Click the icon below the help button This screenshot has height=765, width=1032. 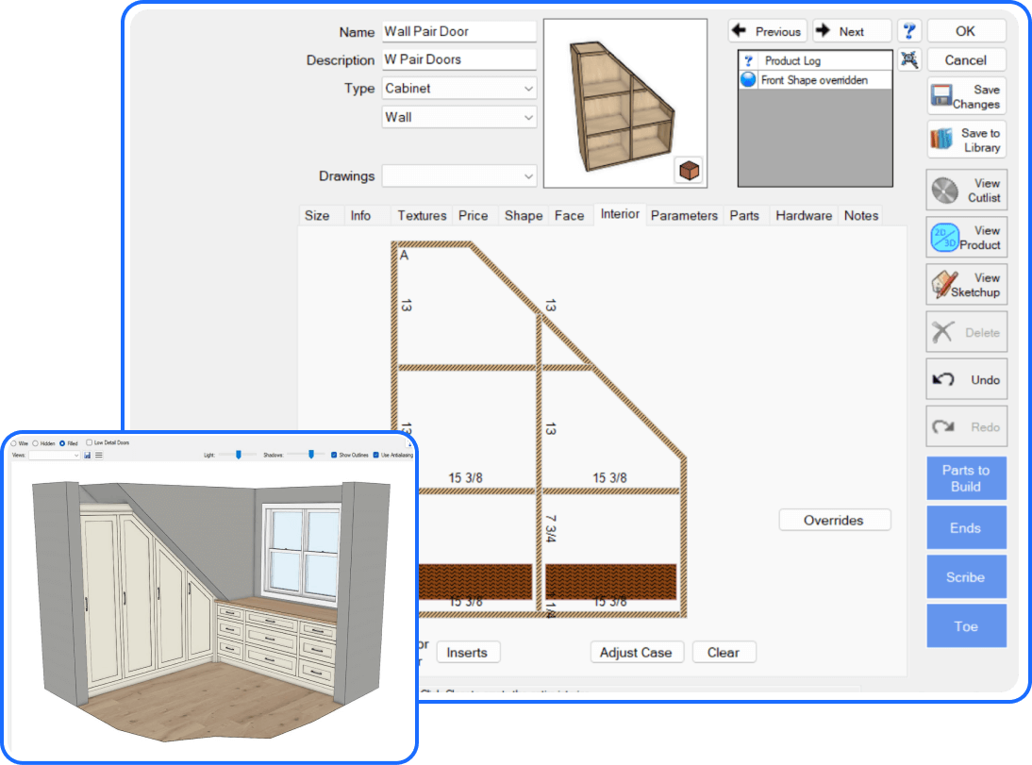[x=909, y=59]
